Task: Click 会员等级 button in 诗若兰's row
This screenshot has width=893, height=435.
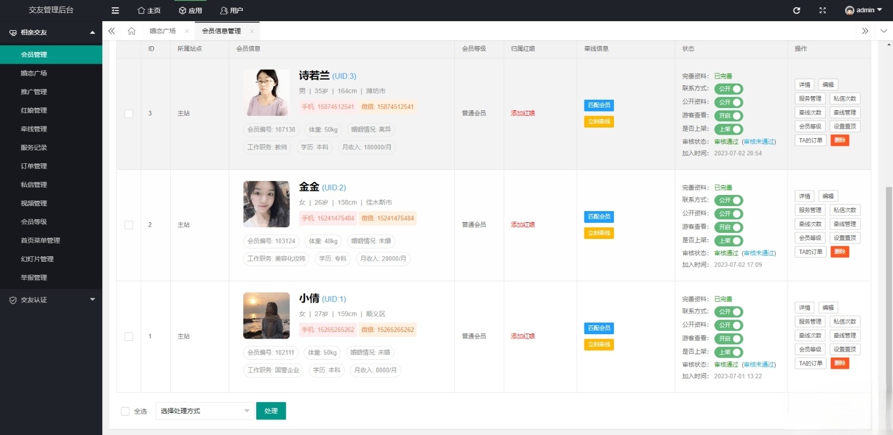Action: coord(810,126)
